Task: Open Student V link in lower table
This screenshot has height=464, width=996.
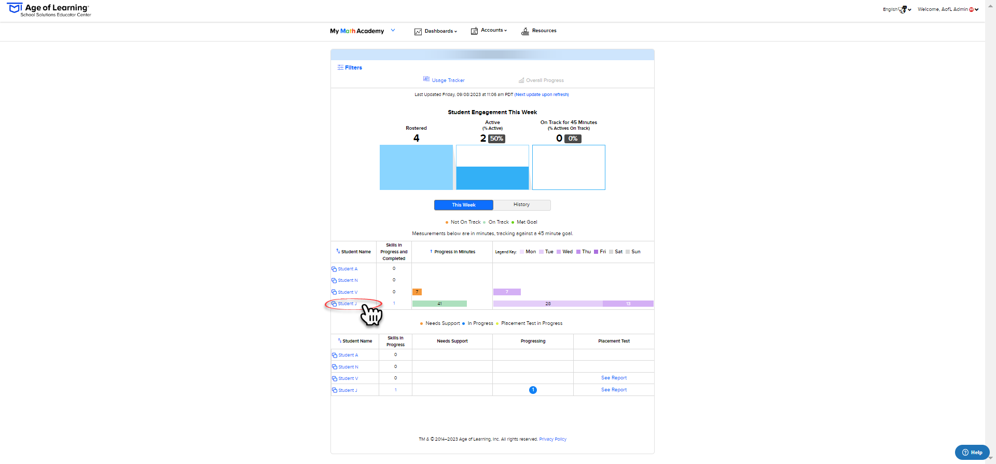Action: click(x=348, y=379)
